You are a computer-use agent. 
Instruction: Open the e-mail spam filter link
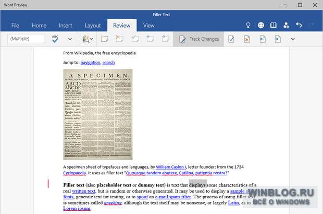(173, 197)
